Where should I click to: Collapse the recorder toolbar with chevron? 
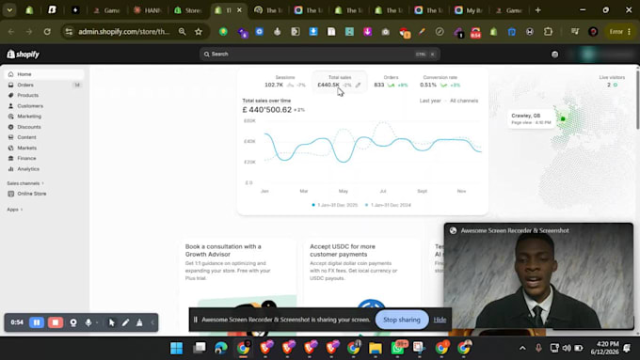[152, 322]
